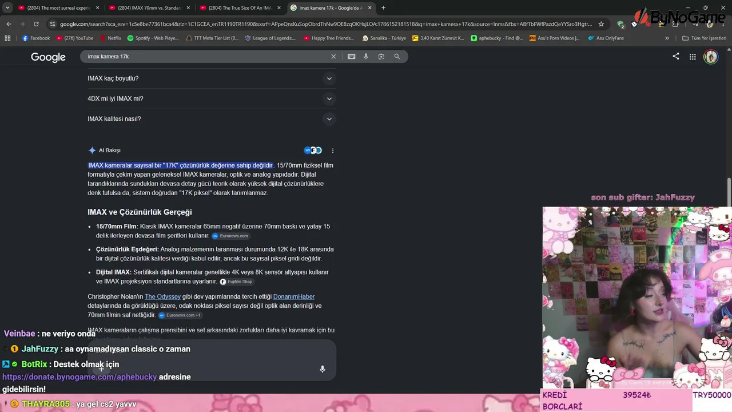Open the Sanalika - Türkiye bookmark
The image size is (732, 412).
coord(384,38)
